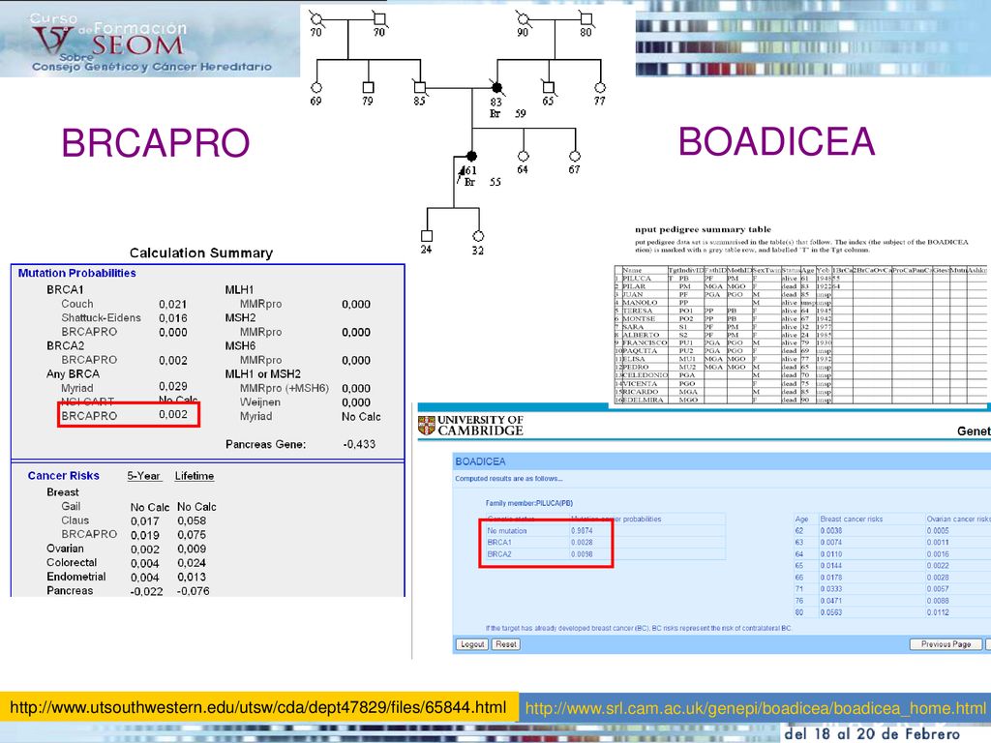This screenshot has width=991, height=743.
Task: Select the Pancreas Gene value -0,433
Action: pos(359,444)
